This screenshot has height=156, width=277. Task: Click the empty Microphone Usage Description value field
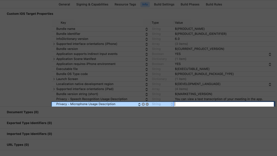224,104
